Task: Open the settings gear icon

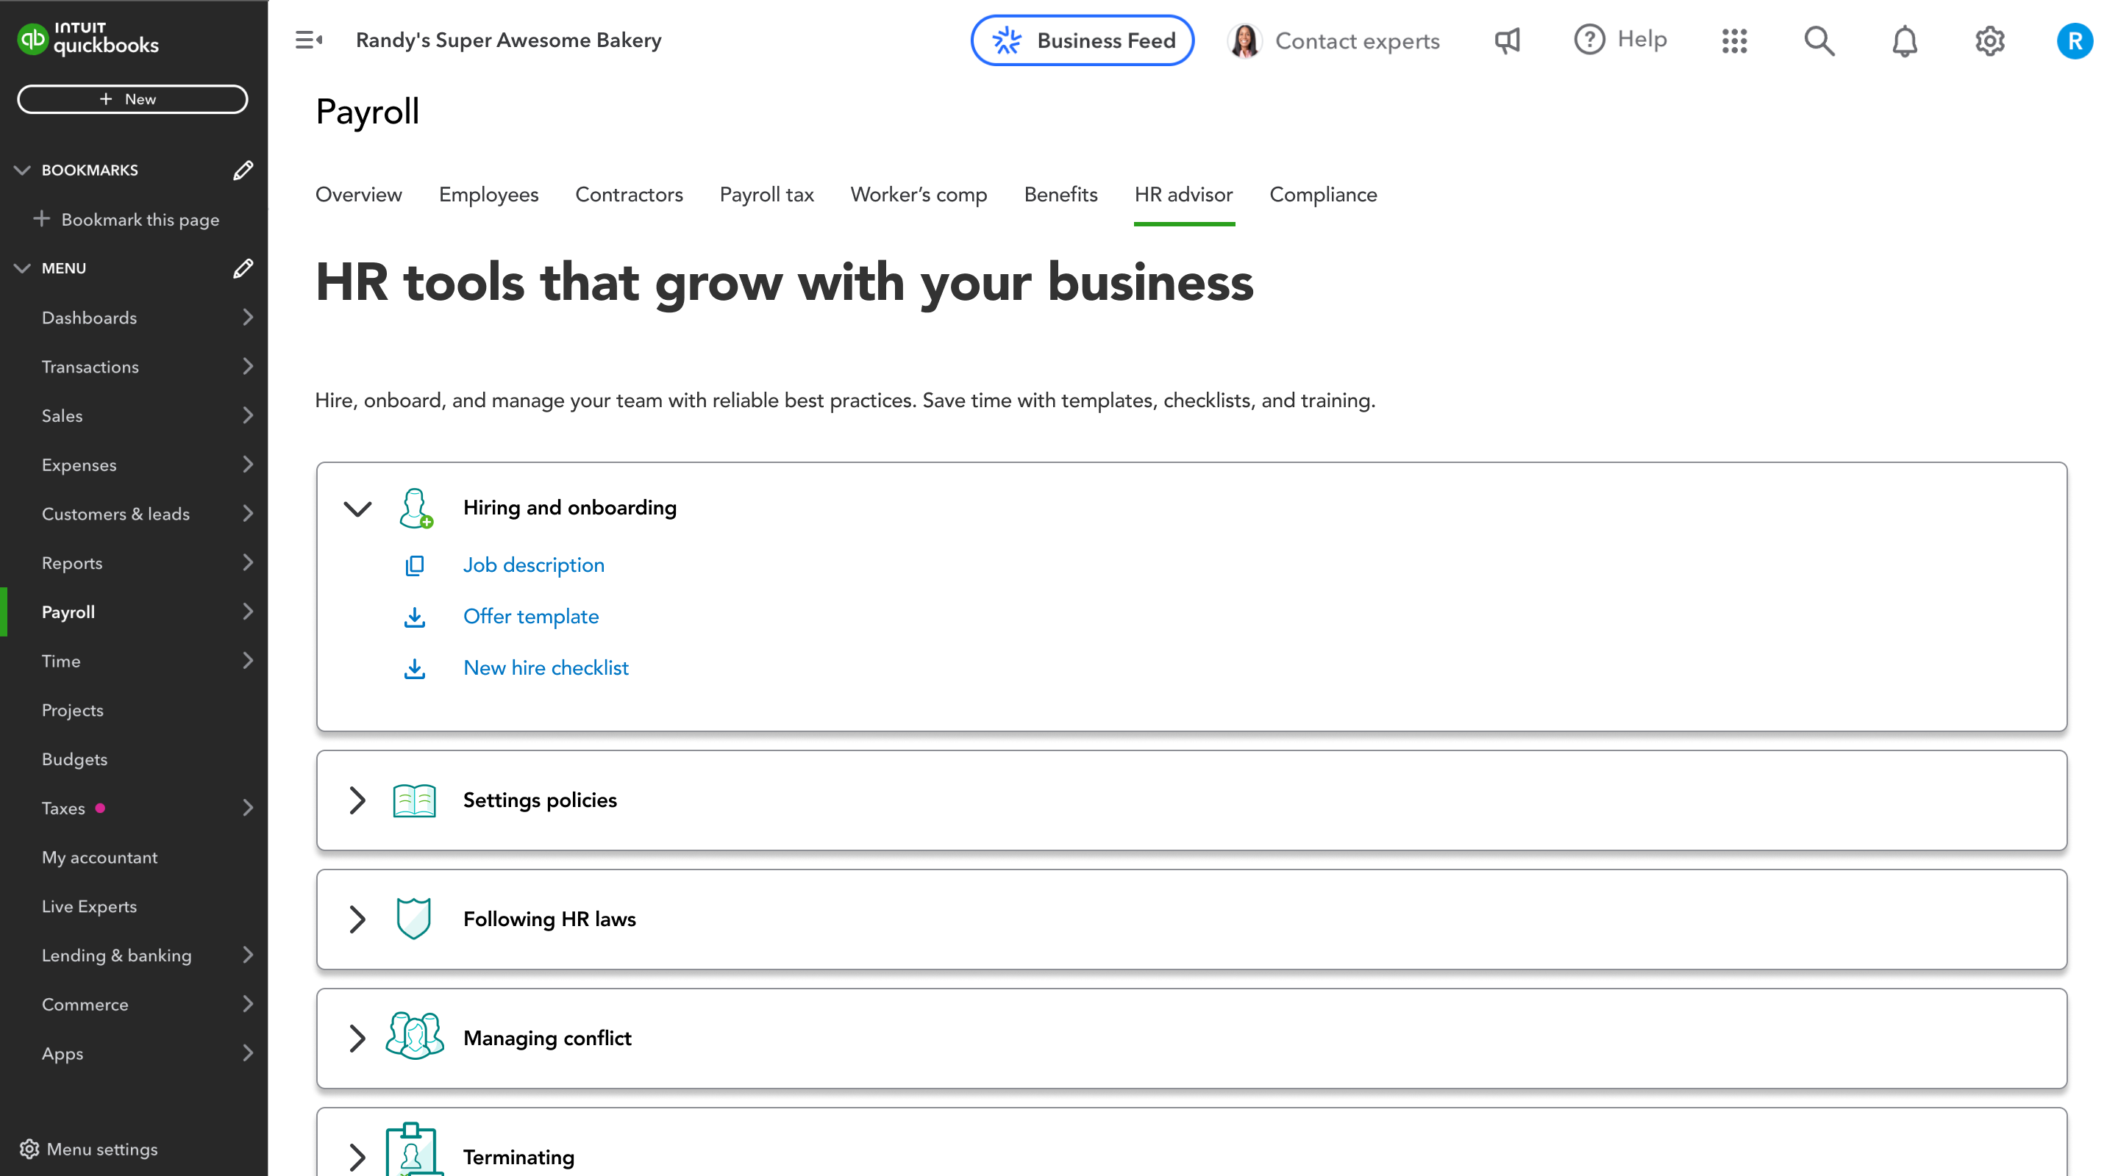Action: (x=1990, y=40)
